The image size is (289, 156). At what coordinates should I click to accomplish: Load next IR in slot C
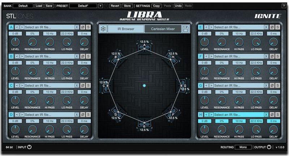coord(22,85)
